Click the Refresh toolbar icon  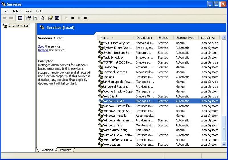coord(35,18)
